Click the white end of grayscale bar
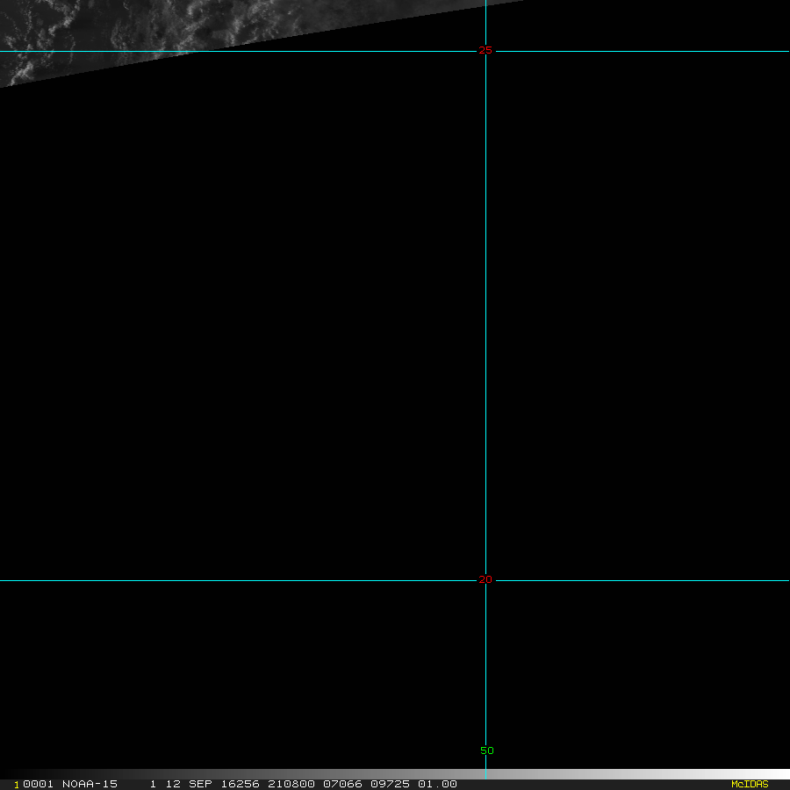Screen dimensions: 790x790 [772, 774]
